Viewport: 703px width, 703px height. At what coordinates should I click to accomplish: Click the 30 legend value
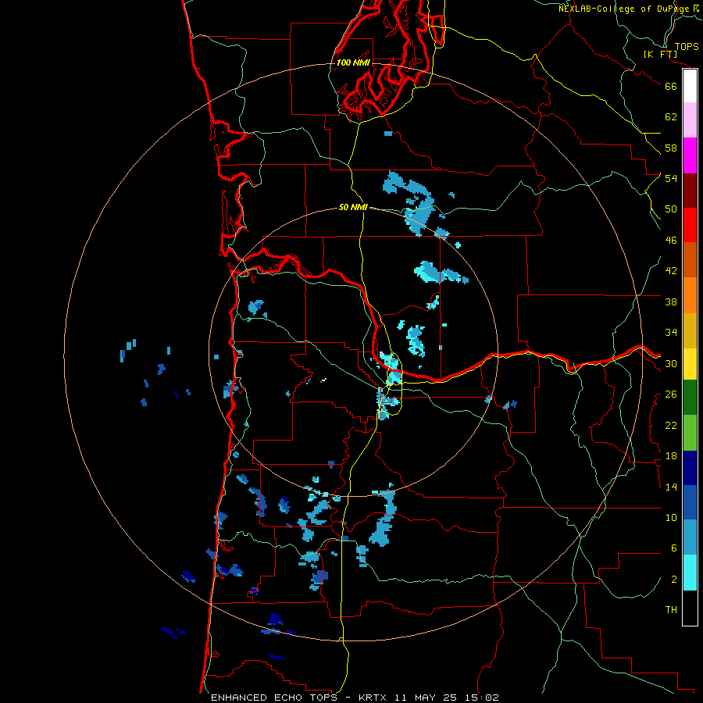[x=671, y=363]
